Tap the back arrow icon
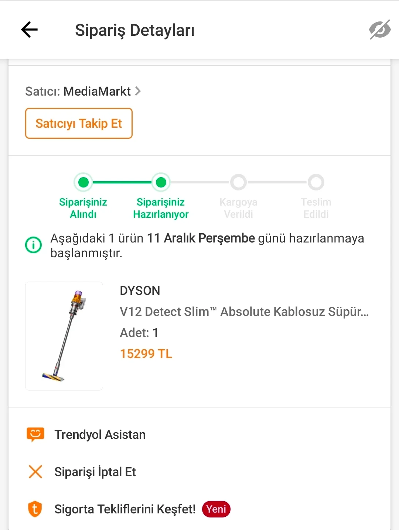The image size is (399, 530). pyautogui.click(x=29, y=30)
